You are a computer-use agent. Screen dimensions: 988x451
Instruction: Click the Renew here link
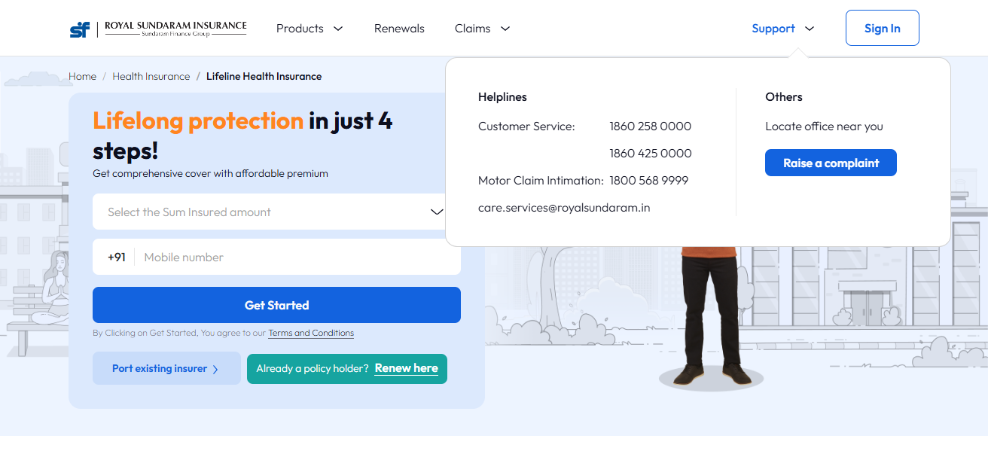[407, 368]
